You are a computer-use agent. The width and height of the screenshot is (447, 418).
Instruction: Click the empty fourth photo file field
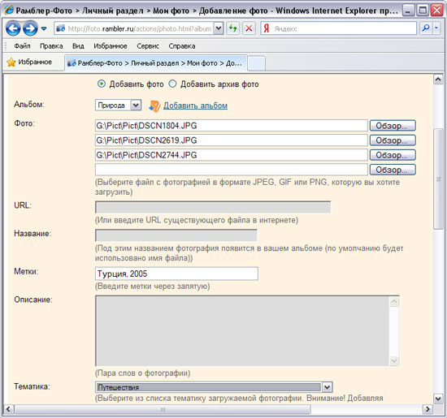click(x=231, y=170)
